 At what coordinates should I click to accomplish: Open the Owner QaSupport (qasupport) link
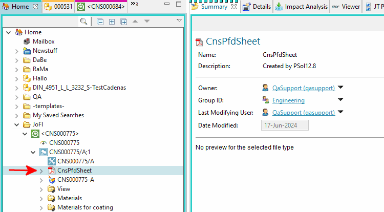[304, 88]
